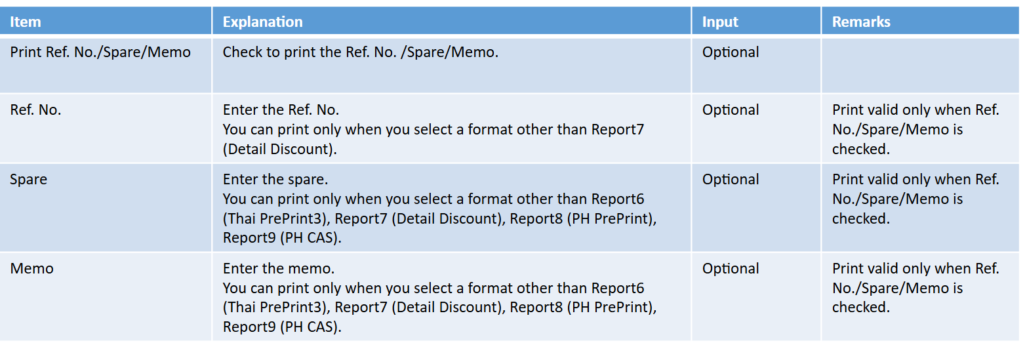Click the Remarks text in Ref. No. row
Image resolution: width=1025 pixels, height=343 pixels.
(x=916, y=129)
